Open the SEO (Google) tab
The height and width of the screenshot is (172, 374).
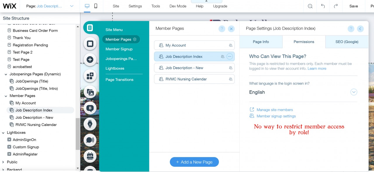tap(347, 42)
